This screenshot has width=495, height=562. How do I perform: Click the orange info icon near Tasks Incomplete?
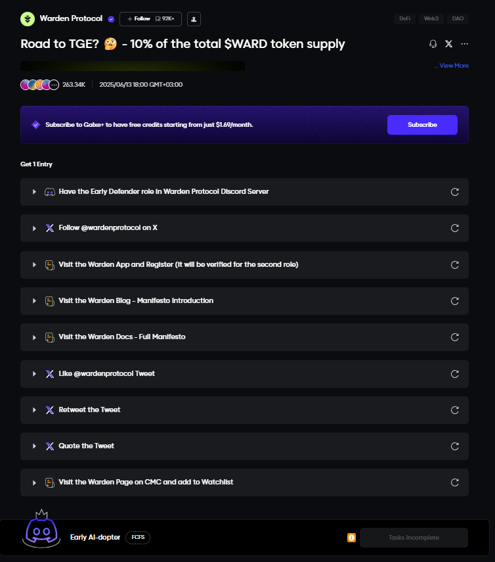351,538
